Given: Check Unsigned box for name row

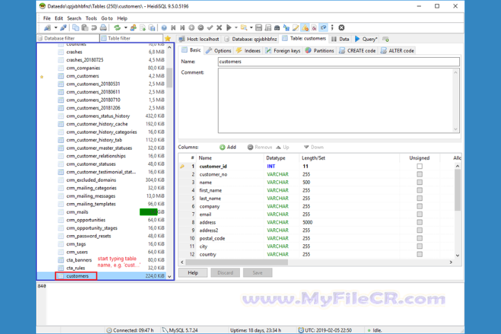Looking at the screenshot, I should coord(420,182).
